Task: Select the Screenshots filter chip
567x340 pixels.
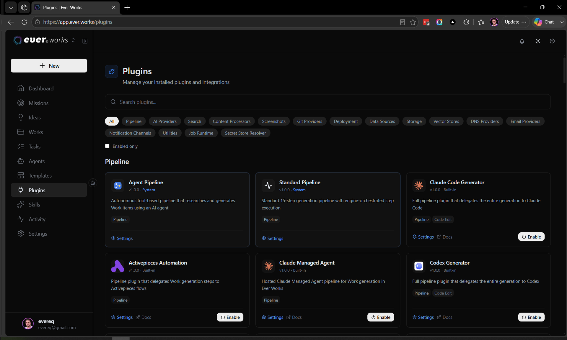Action: [x=274, y=121]
